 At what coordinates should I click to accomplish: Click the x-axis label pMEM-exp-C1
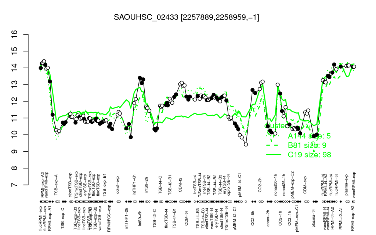pyautogui.click(x=297, y=218)
